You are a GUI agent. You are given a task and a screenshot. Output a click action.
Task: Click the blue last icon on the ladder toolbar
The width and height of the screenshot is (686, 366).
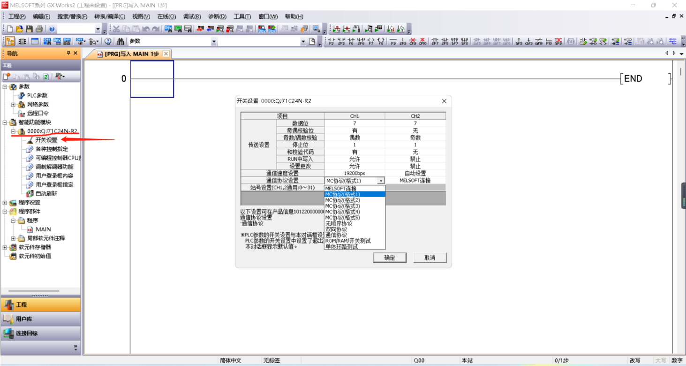(x=673, y=41)
